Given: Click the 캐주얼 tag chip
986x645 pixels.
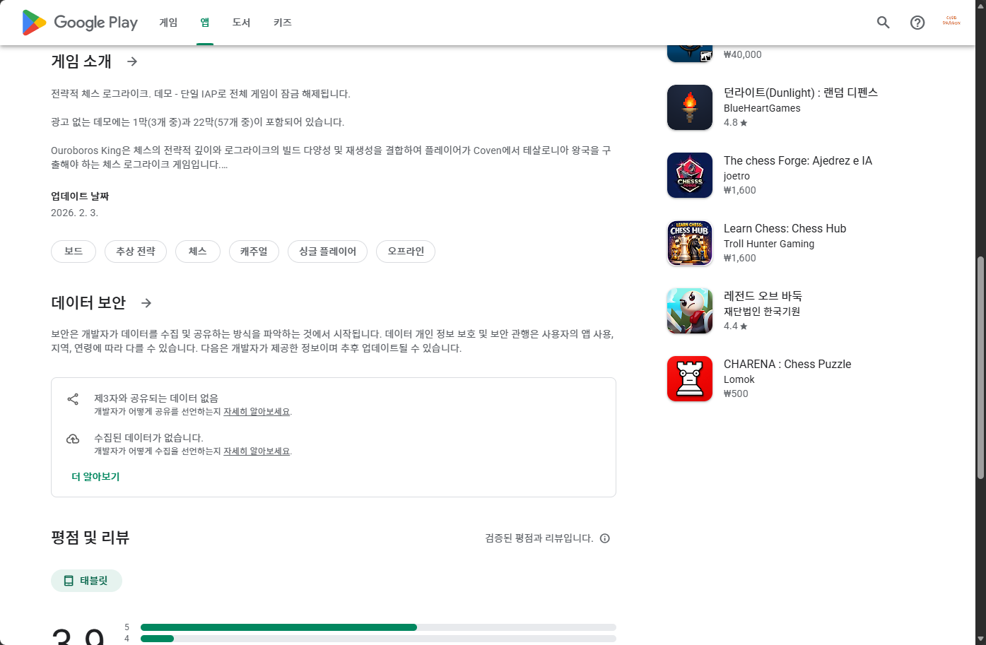Looking at the screenshot, I should tap(254, 252).
